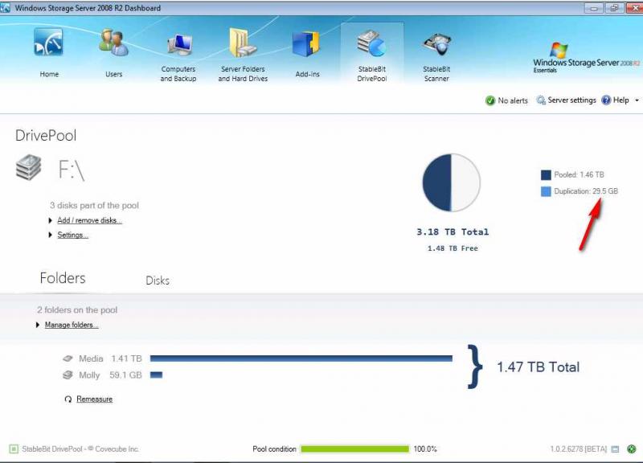Screen dimensions: 643x463
Task: Click the version '1.0.2.6278 [BETA]' text
Action: pos(578,449)
